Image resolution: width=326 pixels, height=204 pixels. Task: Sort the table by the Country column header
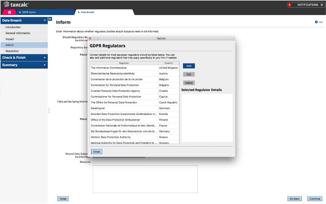(169, 63)
